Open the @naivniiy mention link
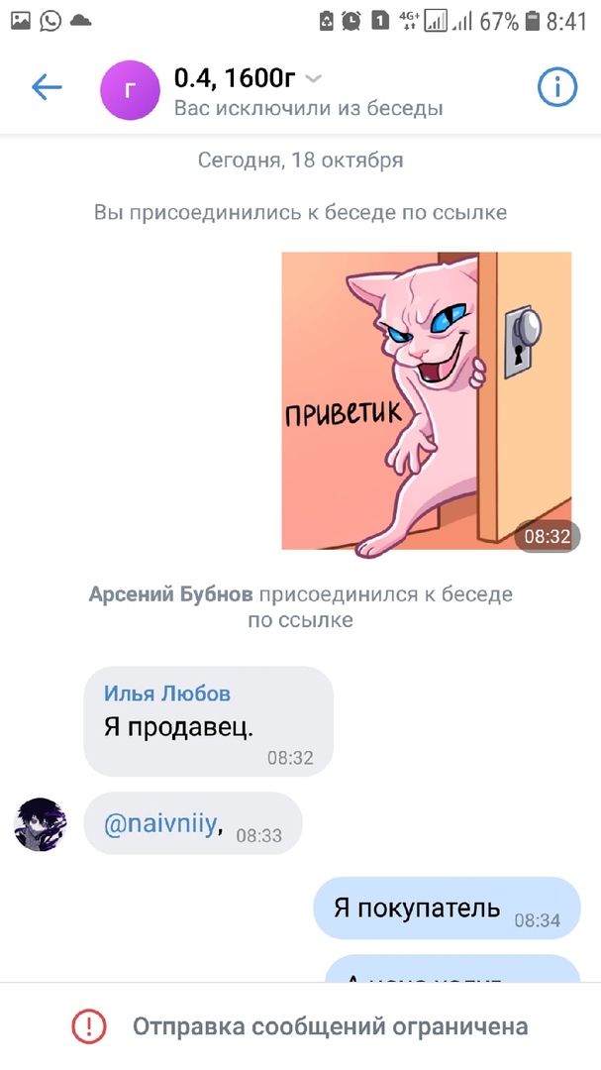The width and height of the screenshot is (601, 1070). pos(160,824)
